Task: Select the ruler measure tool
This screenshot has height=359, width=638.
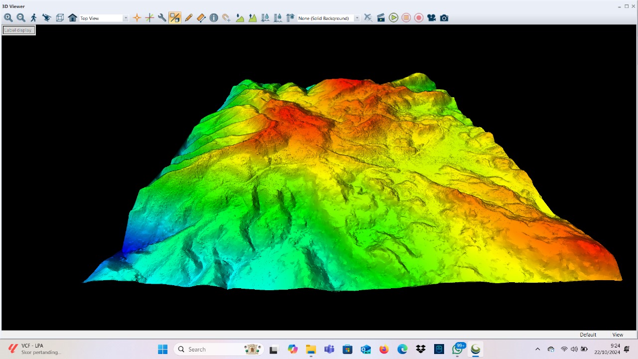Action: (x=201, y=18)
